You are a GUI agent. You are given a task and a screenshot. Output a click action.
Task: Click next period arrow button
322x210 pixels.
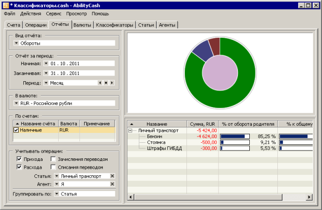click(x=112, y=83)
